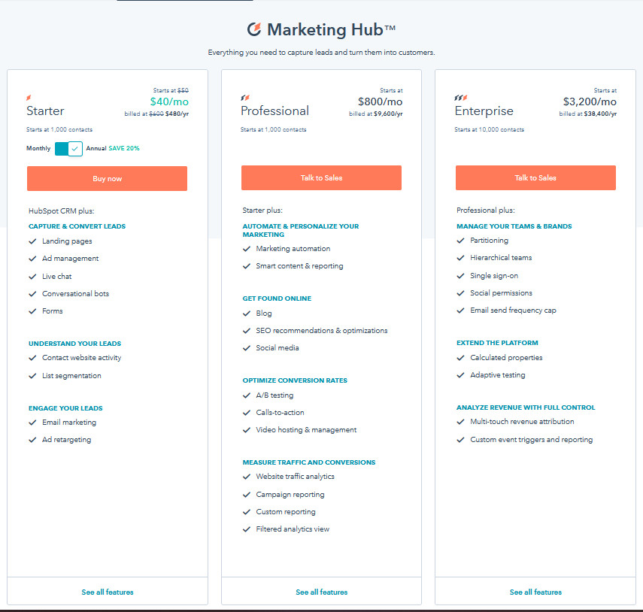Click the SEO recommendations & optimizations feature

tap(322, 330)
